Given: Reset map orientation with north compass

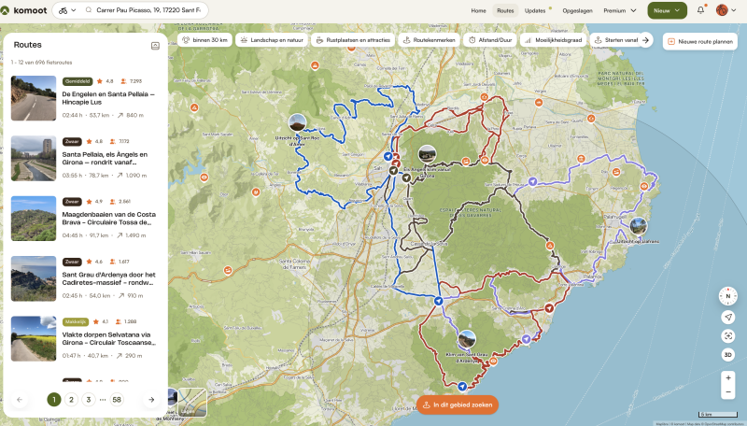Looking at the screenshot, I should pyautogui.click(x=727, y=296).
